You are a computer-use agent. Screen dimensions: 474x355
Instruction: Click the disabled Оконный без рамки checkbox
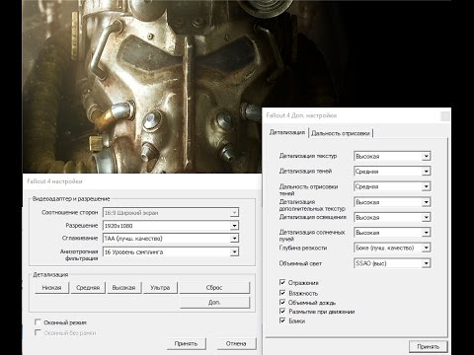click(x=38, y=332)
